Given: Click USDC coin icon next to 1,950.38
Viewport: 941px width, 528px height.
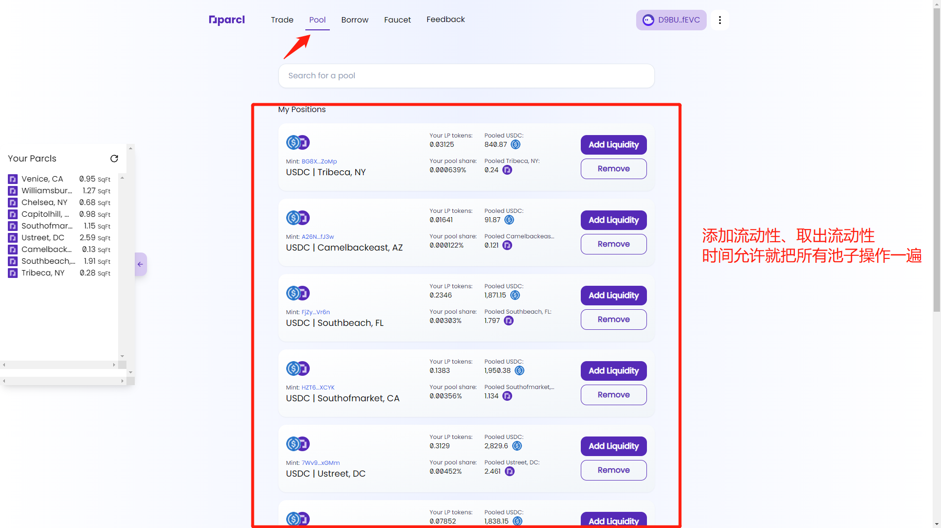Looking at the screenshot, I should click(x=520, y=370).
